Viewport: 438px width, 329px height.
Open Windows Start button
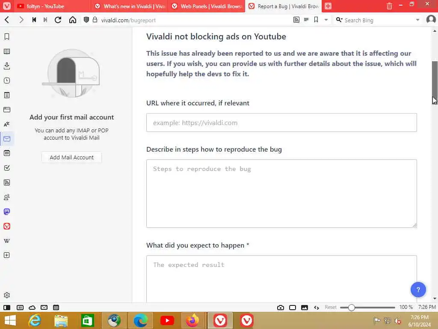pos(10,320)
